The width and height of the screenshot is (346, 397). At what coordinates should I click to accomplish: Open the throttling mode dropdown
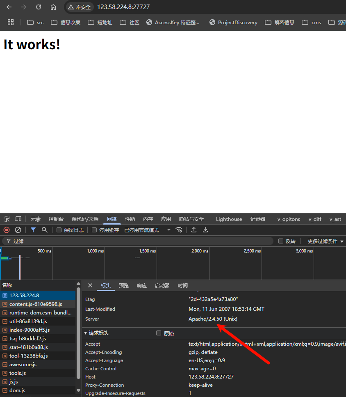pos(147,230)
